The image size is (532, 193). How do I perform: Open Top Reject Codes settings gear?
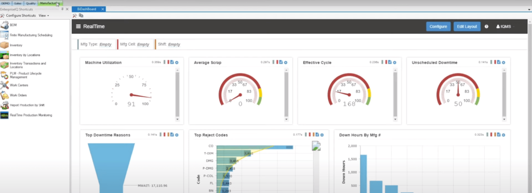click(322, 135)
